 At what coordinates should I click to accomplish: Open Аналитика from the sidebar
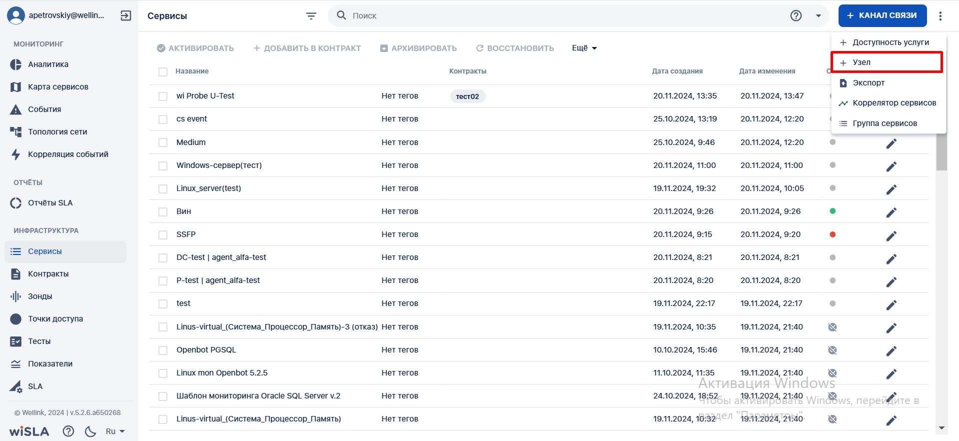click(48, 64)
